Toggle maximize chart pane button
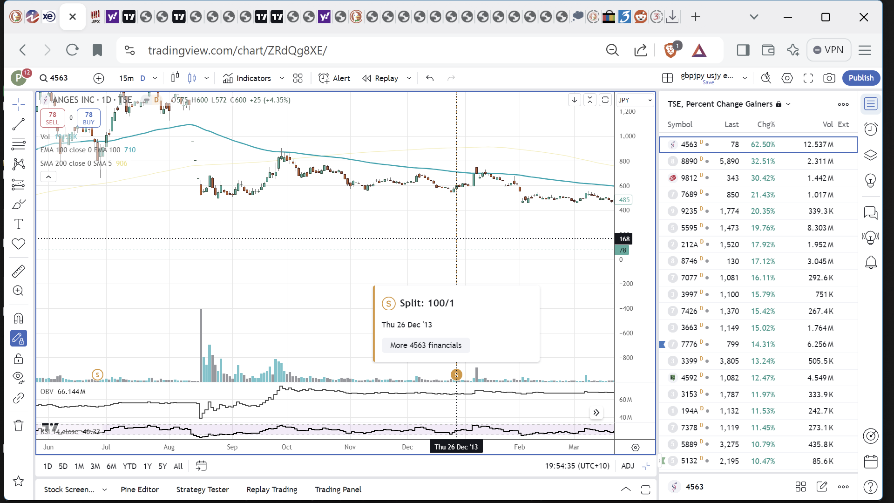The image size is (894, 503). [605, 100]
